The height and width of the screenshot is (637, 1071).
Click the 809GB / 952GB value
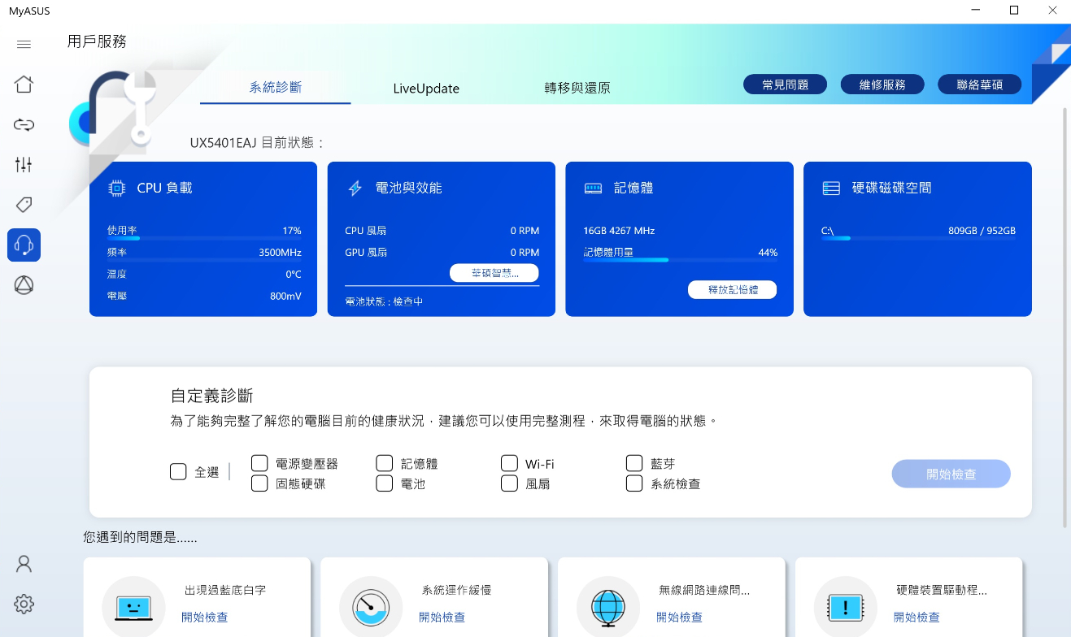[x=982, y=231]
